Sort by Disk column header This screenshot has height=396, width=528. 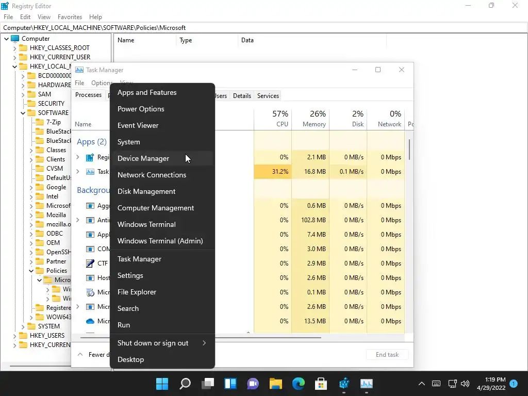coord(348,119)
